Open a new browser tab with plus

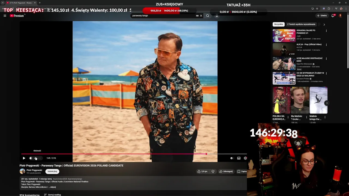click(x=40, y=3)
